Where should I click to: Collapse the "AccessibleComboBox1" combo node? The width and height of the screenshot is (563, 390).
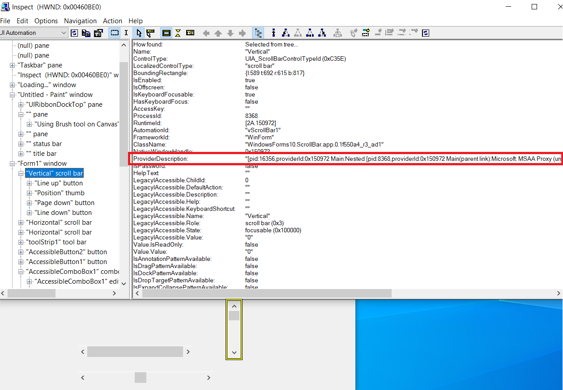point(21,272)
